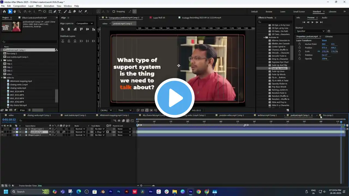Select the Hand tool in toolbar

[x=15, y=11]
